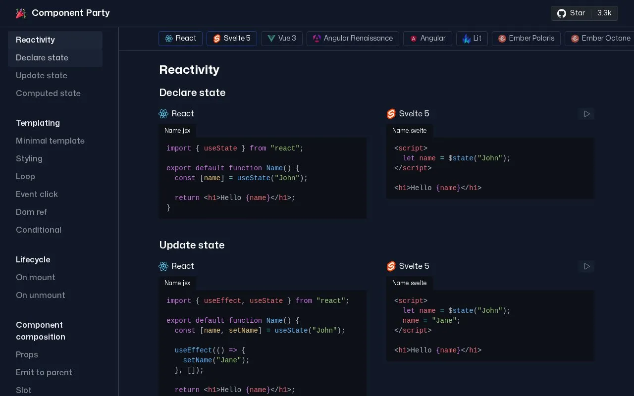The height and width of the screenshot is (396, 634).
Task: Click the GitHub Star button
Action: click(584, 13)
